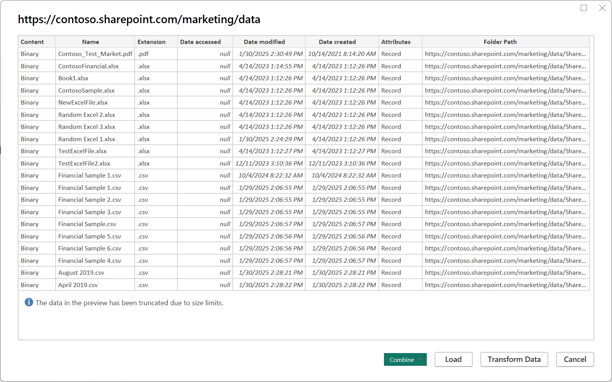The image size is (612, 382).
Task: Select the TestExcelFile2.xlsx name cell
Action: (95, 163)
